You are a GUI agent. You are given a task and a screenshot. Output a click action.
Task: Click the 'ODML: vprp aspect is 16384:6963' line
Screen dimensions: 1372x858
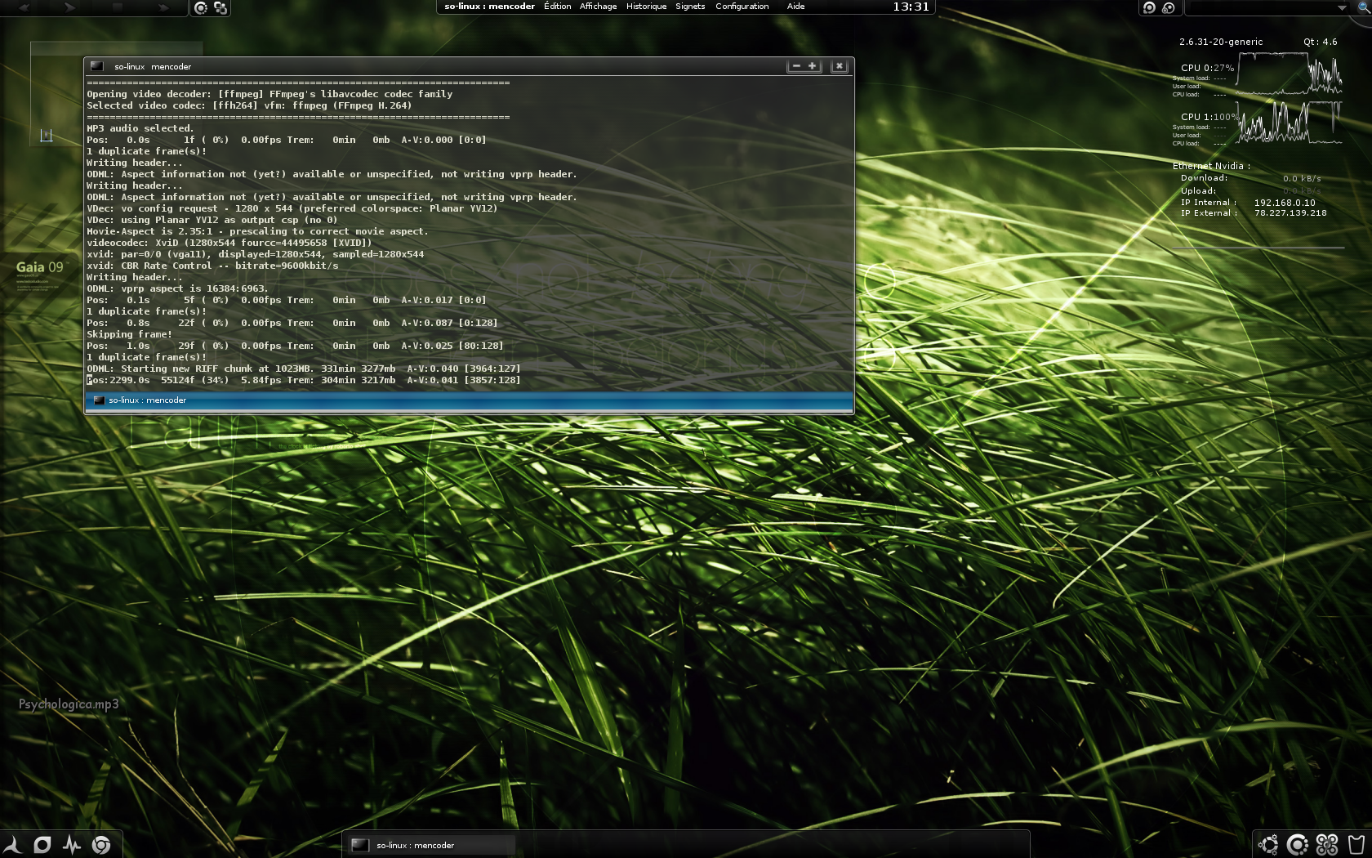(177, 288)
